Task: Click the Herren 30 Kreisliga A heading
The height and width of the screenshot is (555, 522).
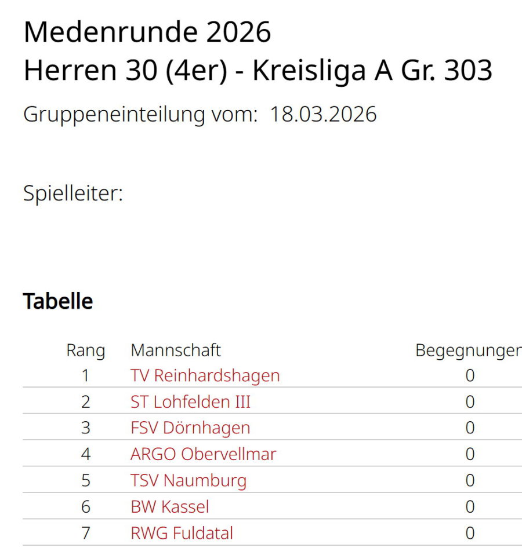Action: point(258,70)
